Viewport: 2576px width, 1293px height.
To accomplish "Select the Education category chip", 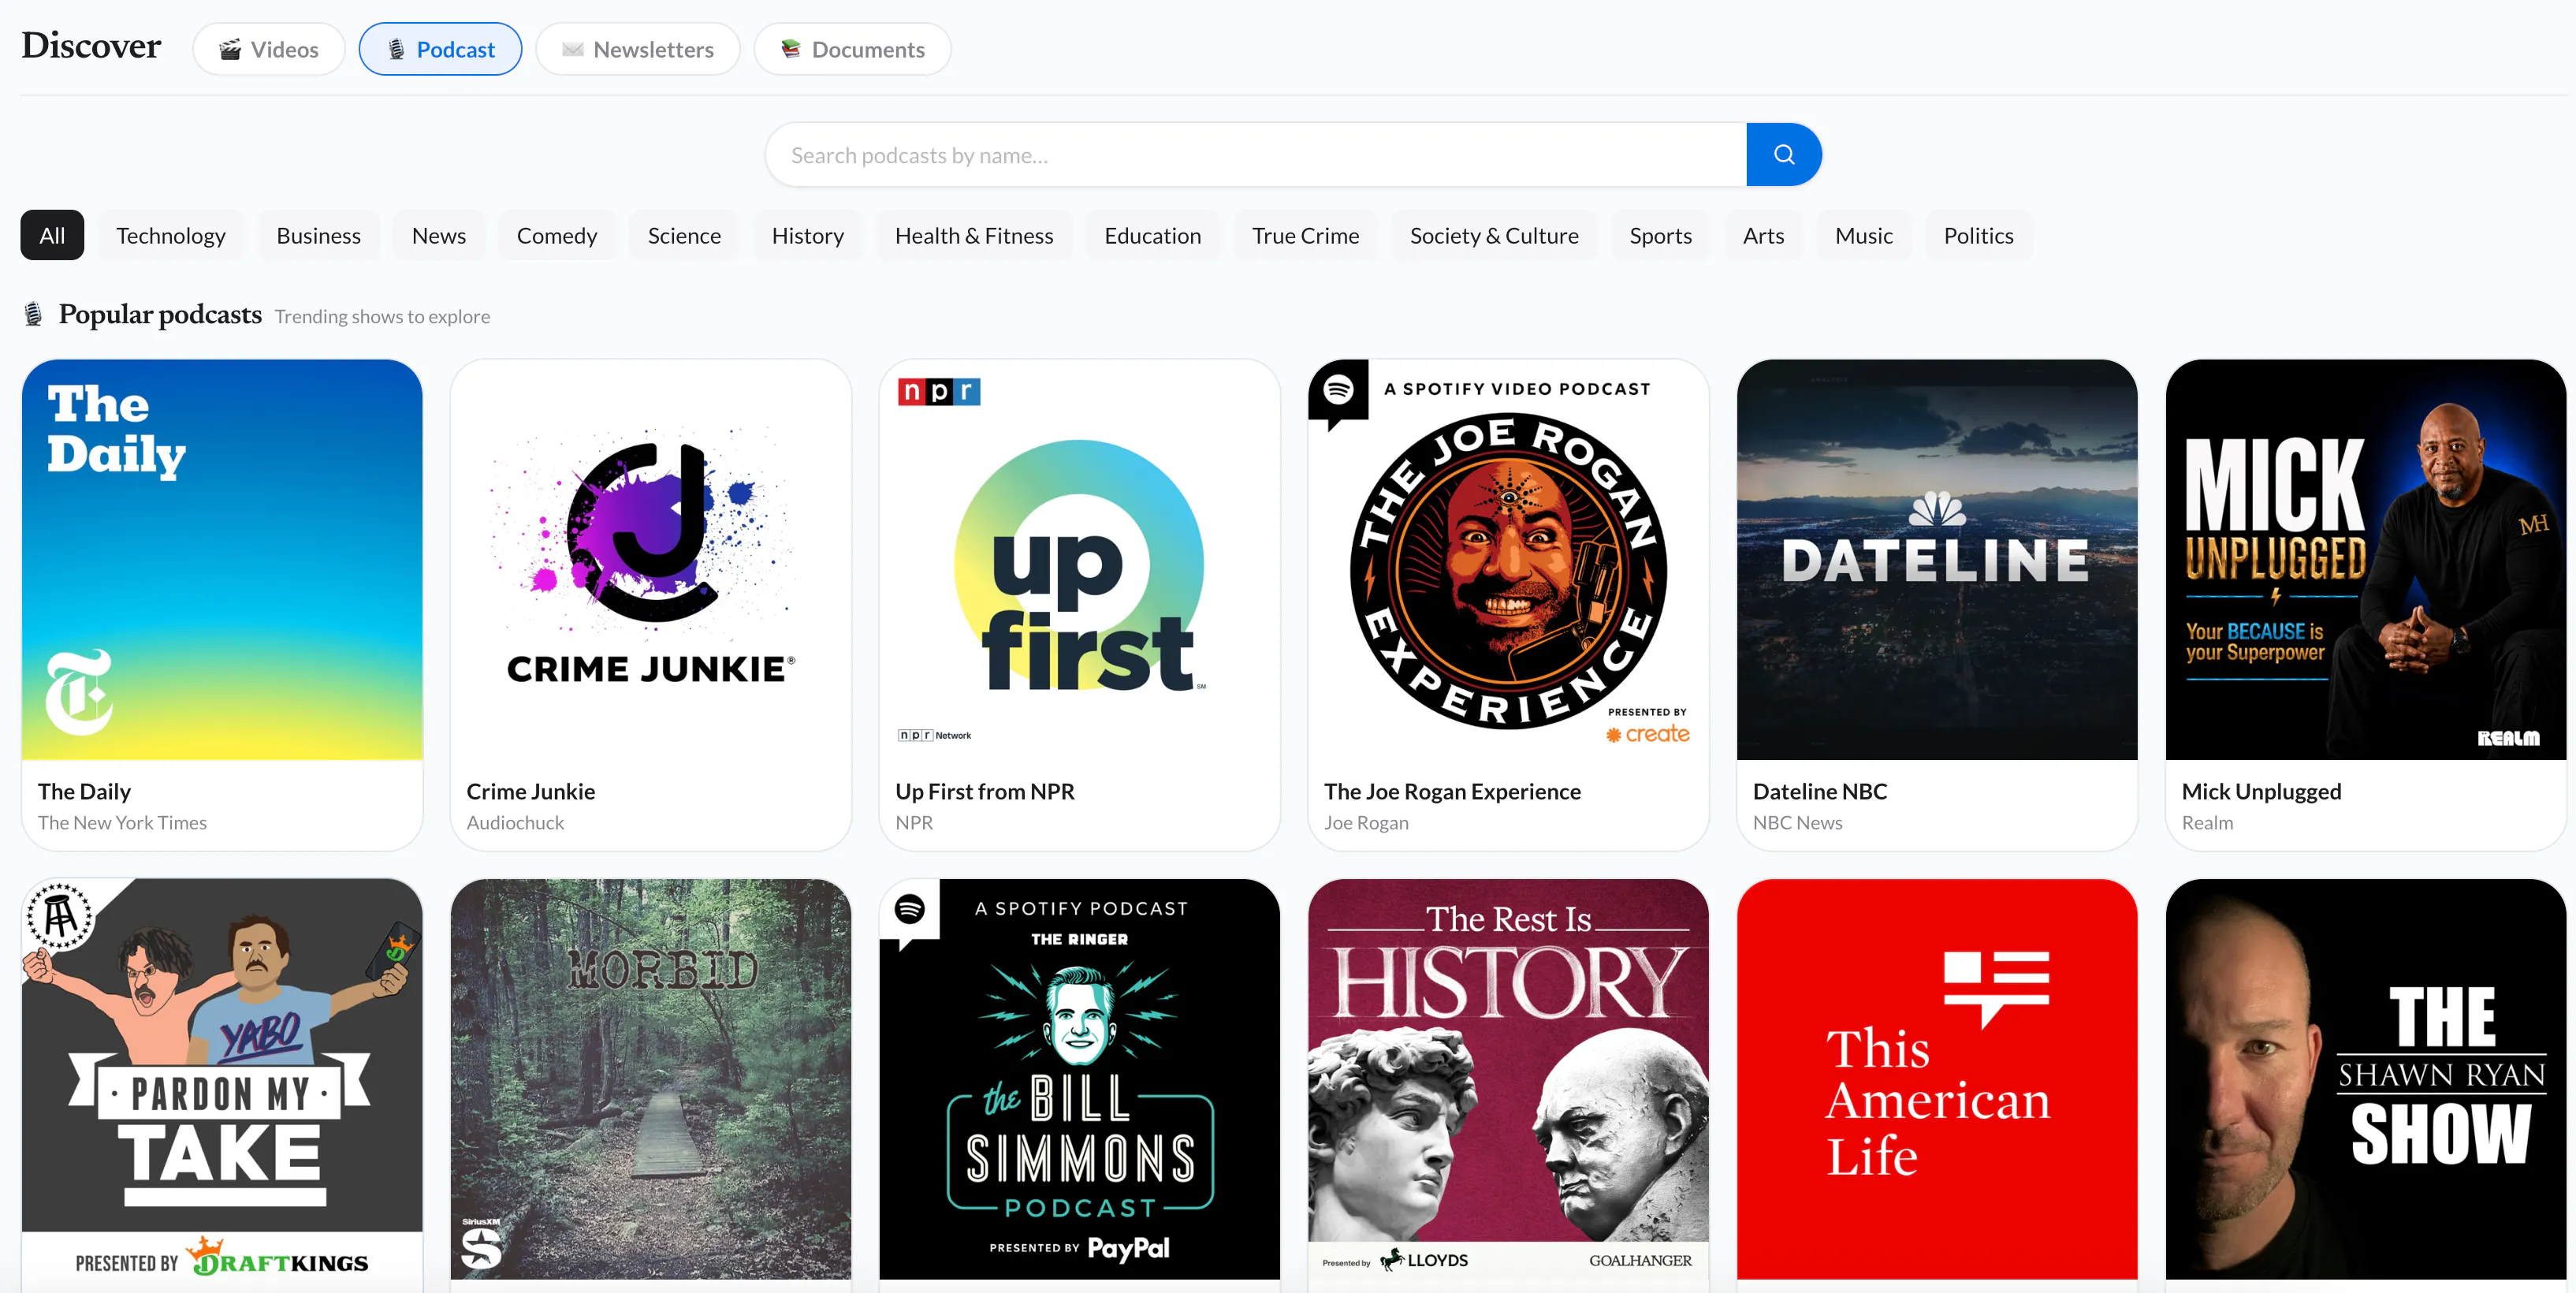I will pos(1153,235).
